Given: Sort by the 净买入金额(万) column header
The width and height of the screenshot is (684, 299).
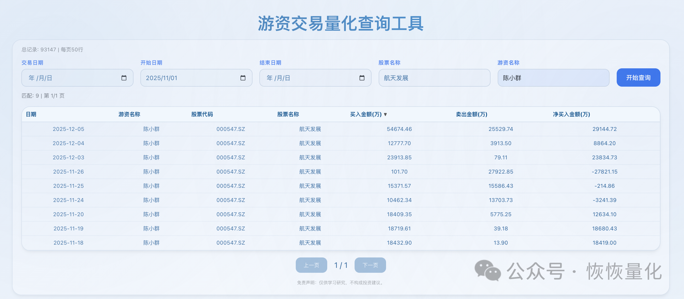Looking at the screenshot, I should coord(571,115).
